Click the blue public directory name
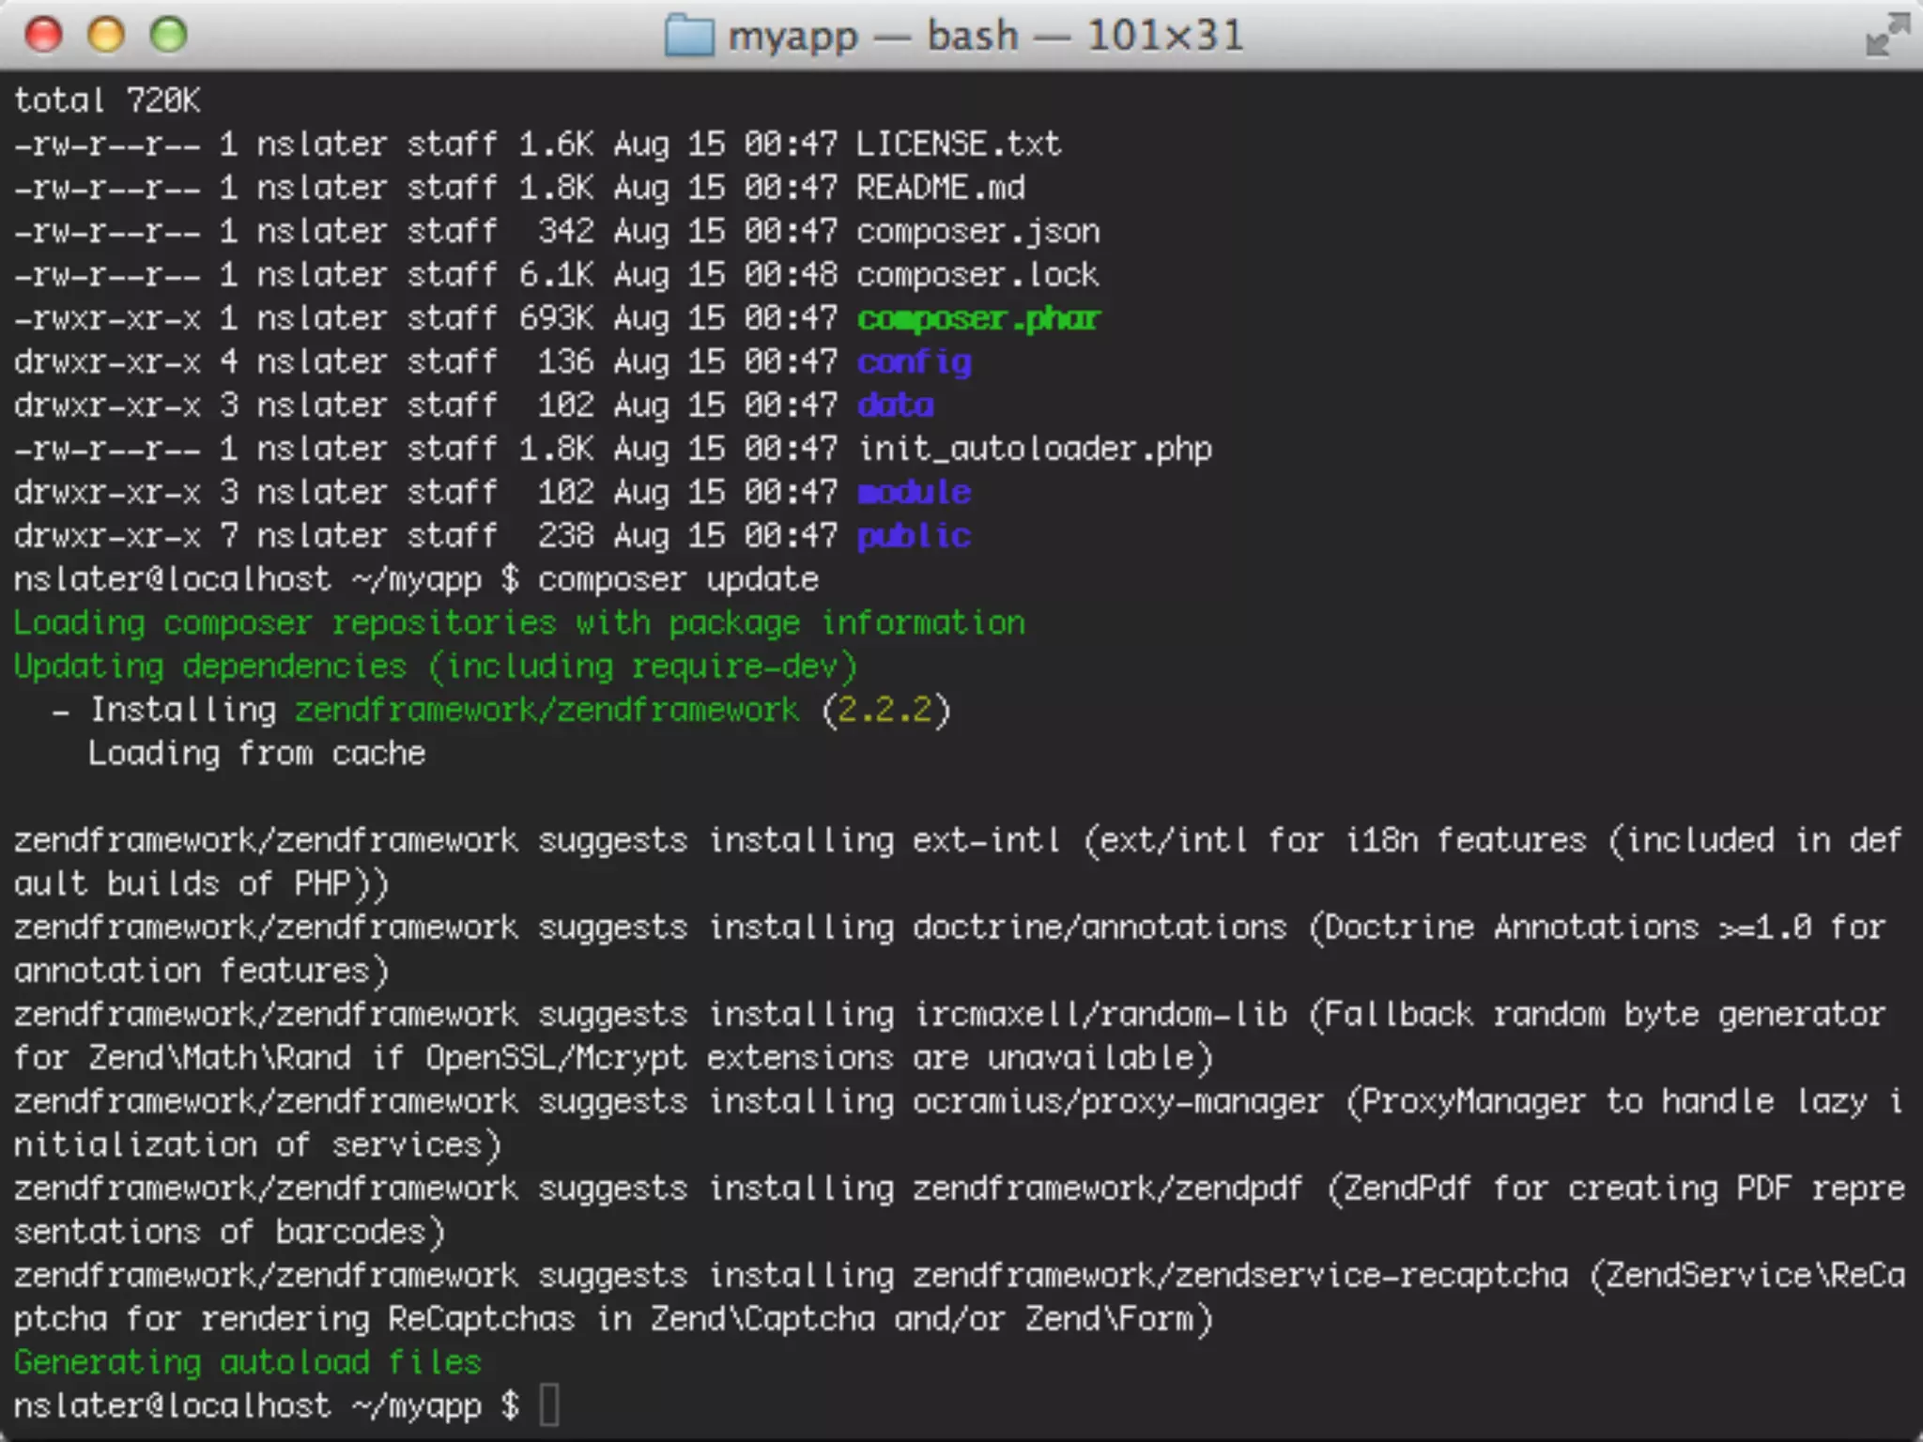 [x=914, y=536]
